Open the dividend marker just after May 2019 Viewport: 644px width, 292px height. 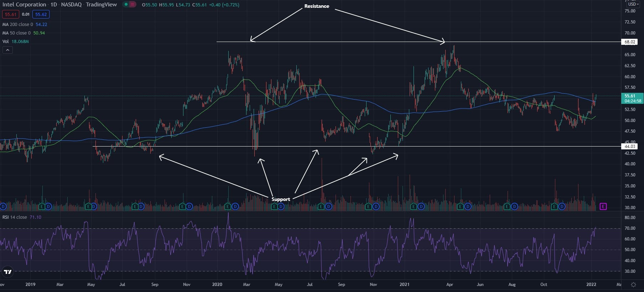(x=94, y=206)
